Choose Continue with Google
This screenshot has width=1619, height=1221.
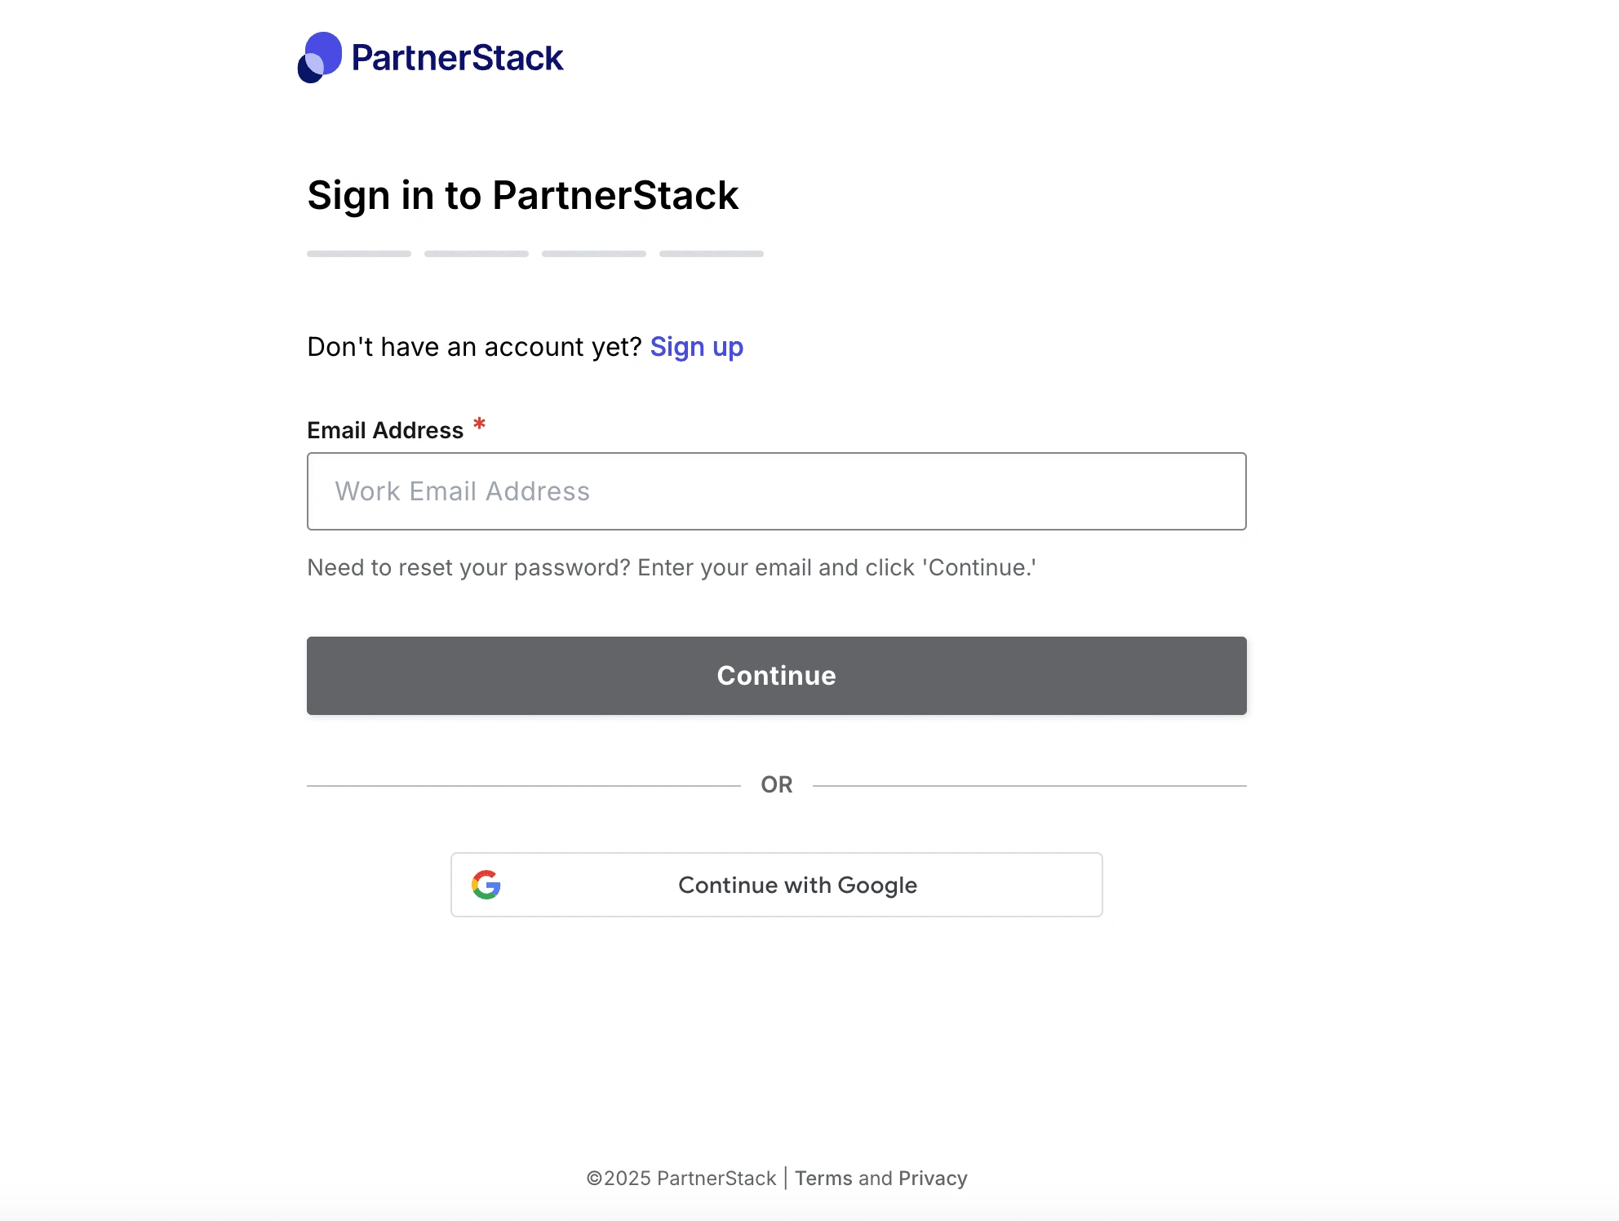[777, 885]
